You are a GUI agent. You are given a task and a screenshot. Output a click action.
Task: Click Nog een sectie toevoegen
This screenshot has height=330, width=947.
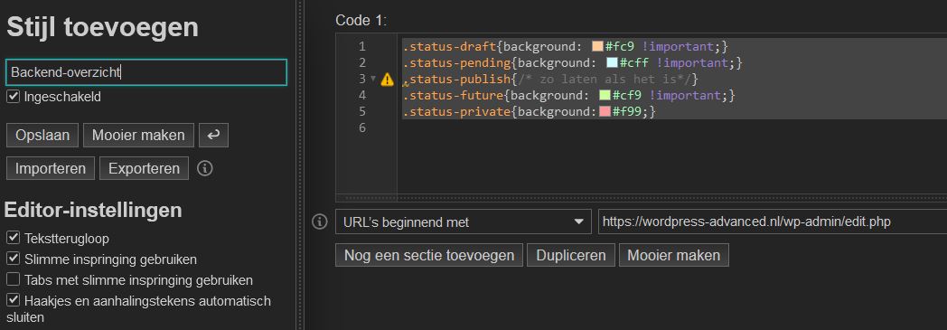429,255
